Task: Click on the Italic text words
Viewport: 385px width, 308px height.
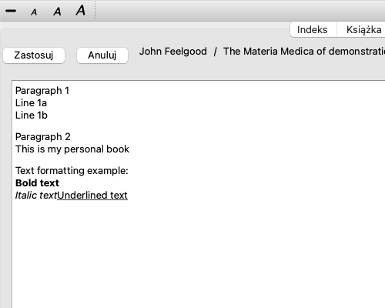Action: [36, 196]
